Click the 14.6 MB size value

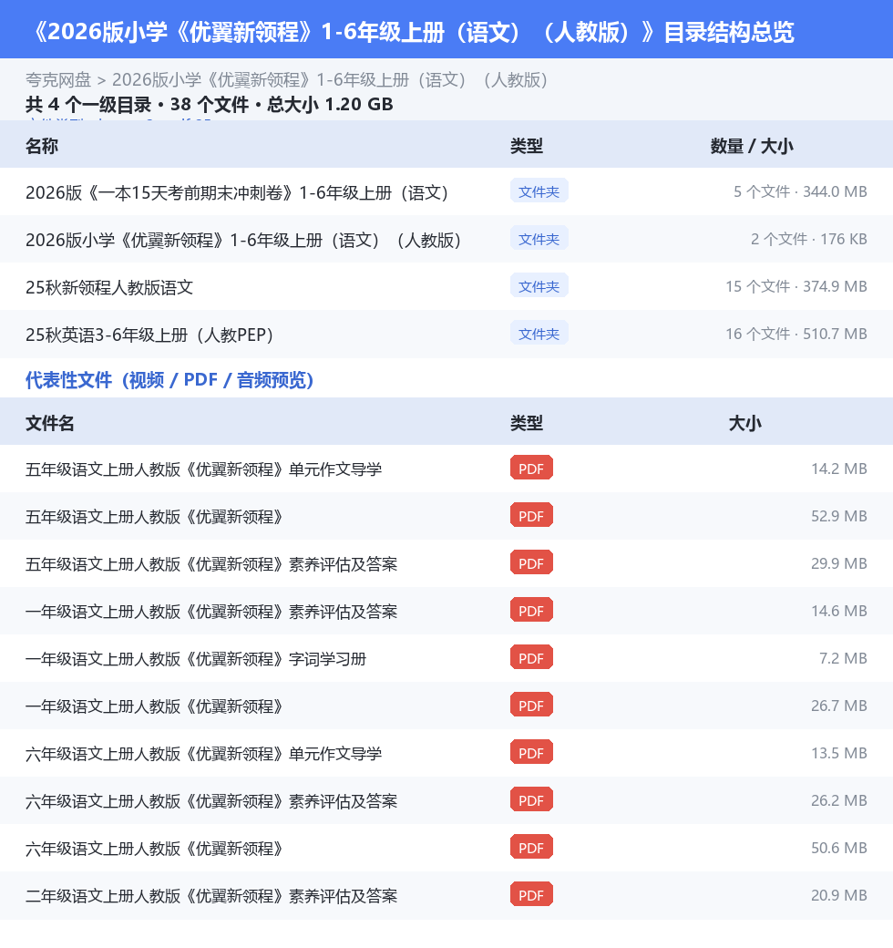coord(838,611)
